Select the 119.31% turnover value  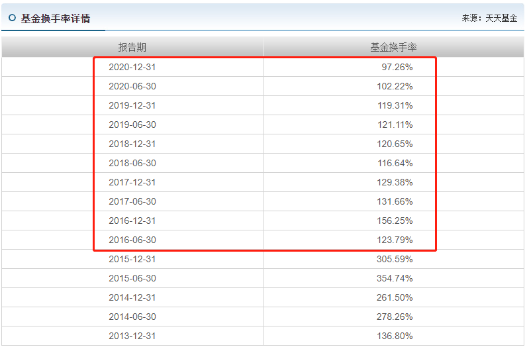tap(395, 105)
